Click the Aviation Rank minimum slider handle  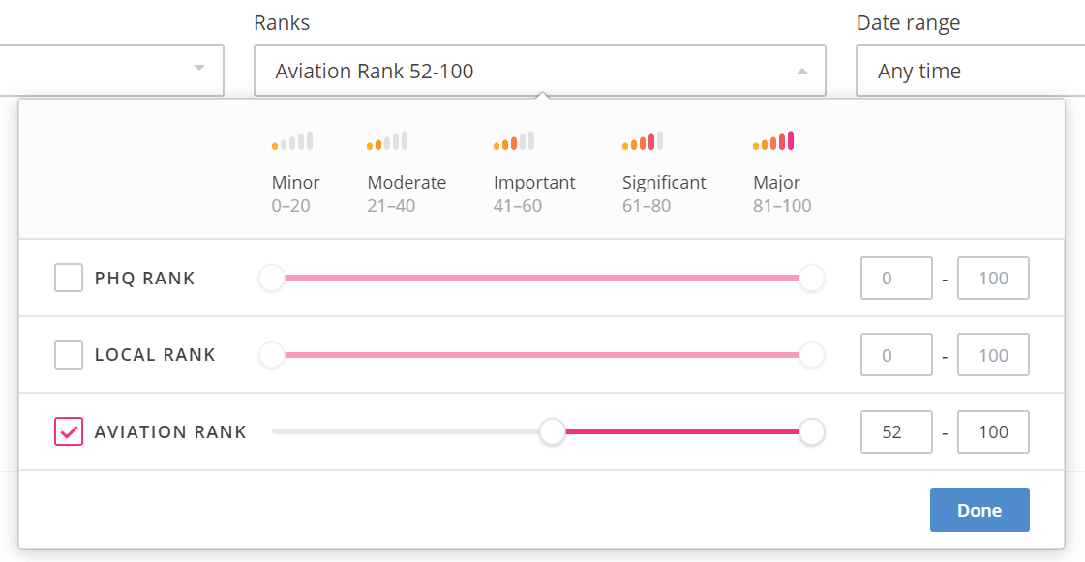tap(553, 432)
